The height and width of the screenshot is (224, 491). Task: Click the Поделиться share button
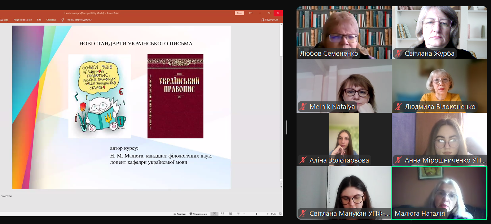[x=269, y=20]
